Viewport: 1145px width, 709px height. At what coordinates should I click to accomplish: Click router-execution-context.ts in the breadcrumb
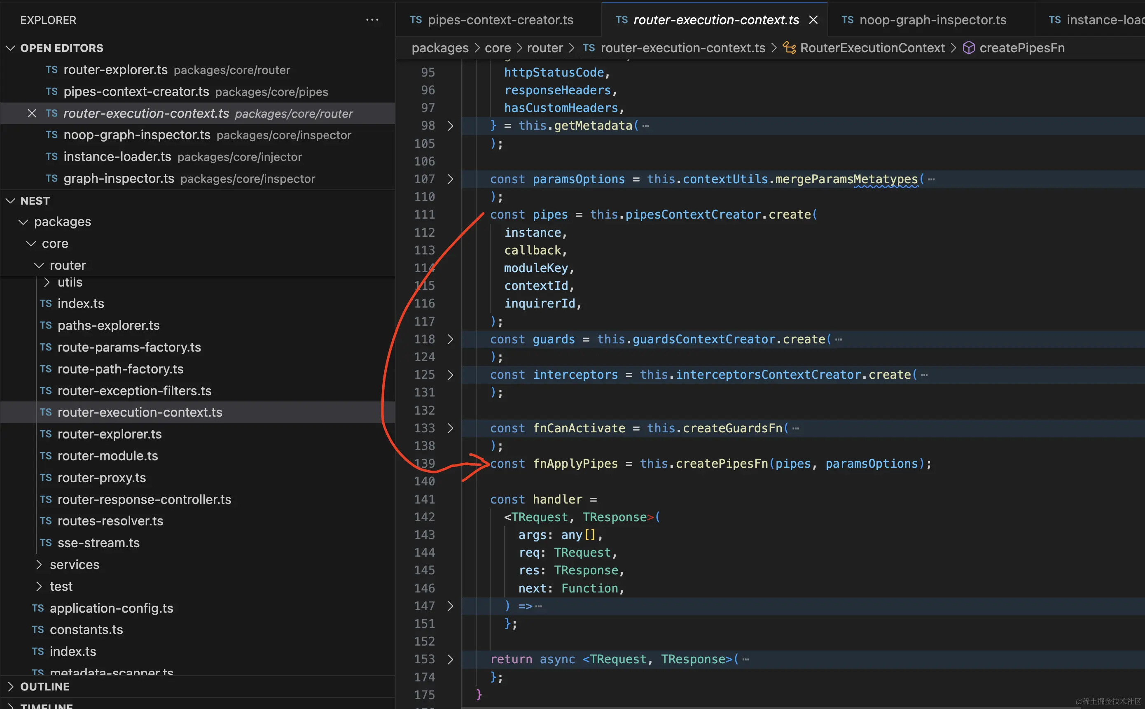[683, 48]
